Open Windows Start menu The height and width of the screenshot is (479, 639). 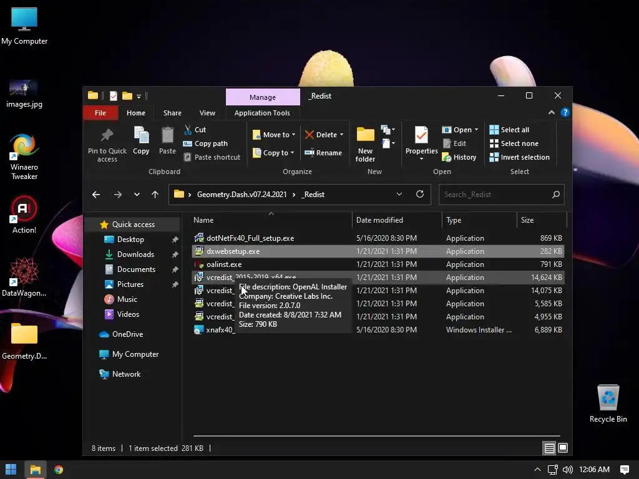click(x=11, y=470)
